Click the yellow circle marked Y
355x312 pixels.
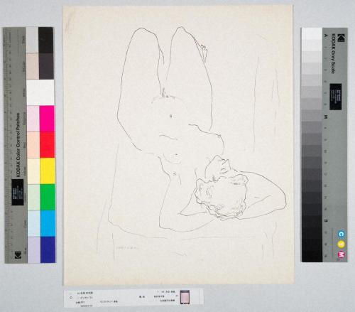(x=341, y=244)
